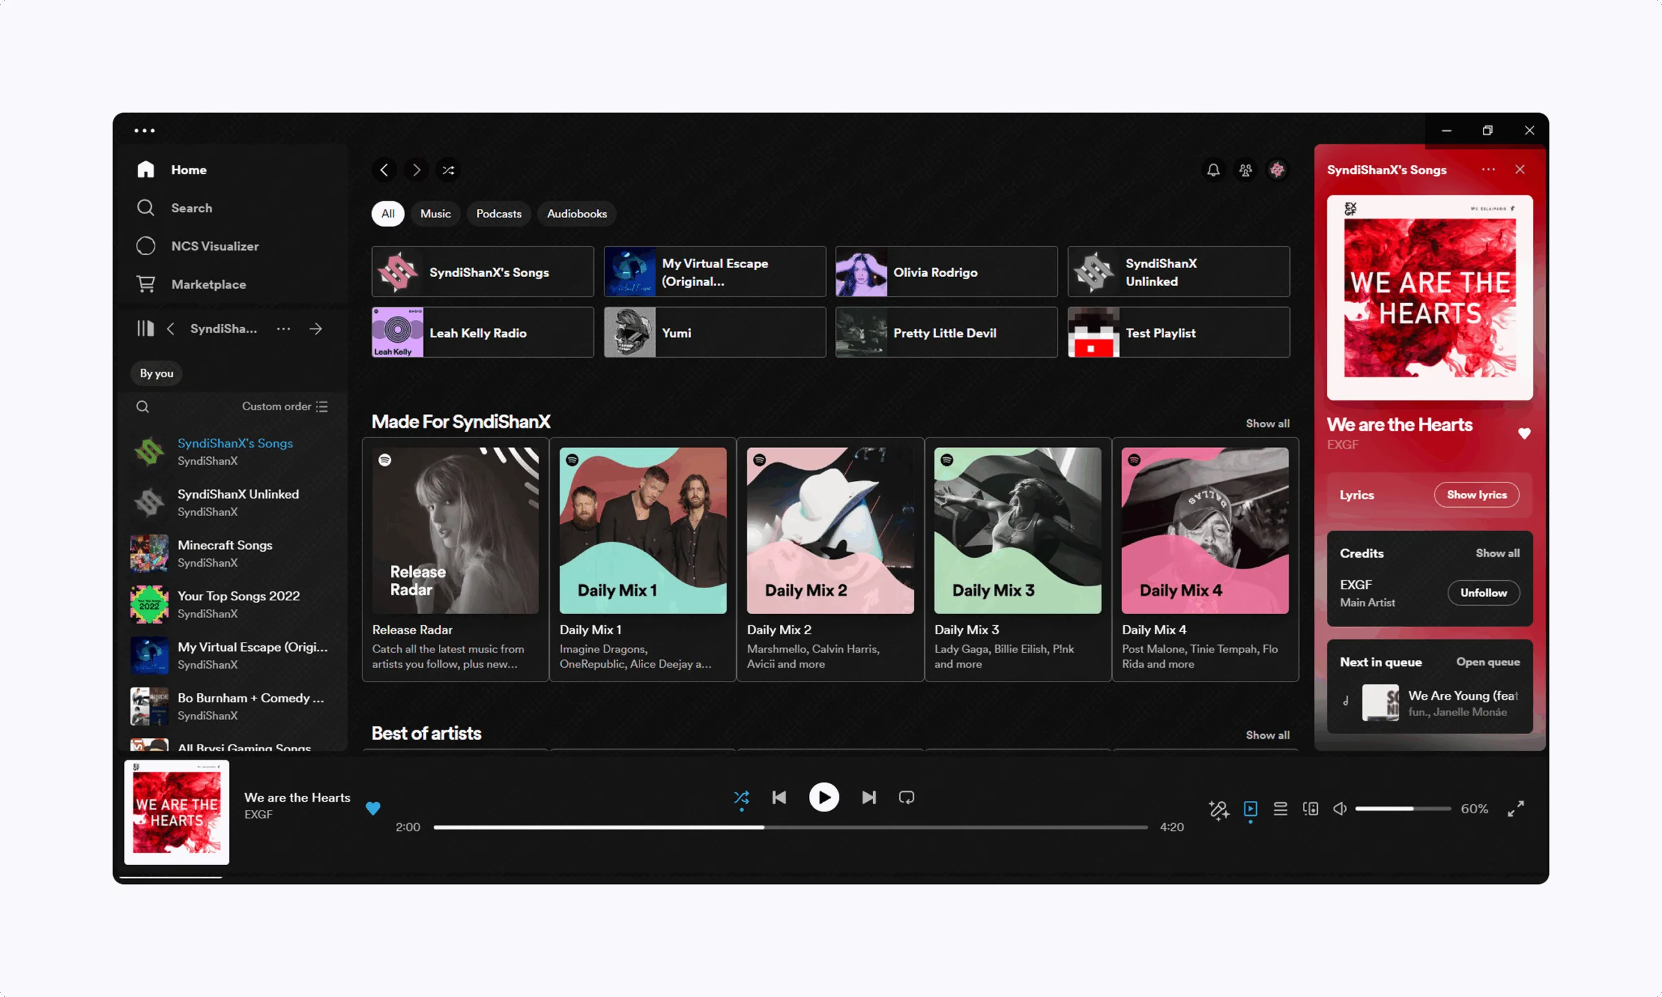
Task: Open NCS Visualizer from sidebar
Action: click(x=197, y=246)
